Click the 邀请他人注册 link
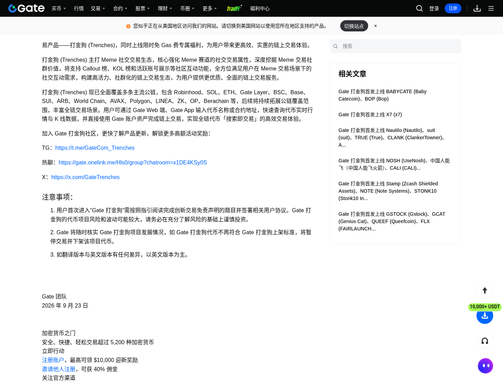 [59, 369]
